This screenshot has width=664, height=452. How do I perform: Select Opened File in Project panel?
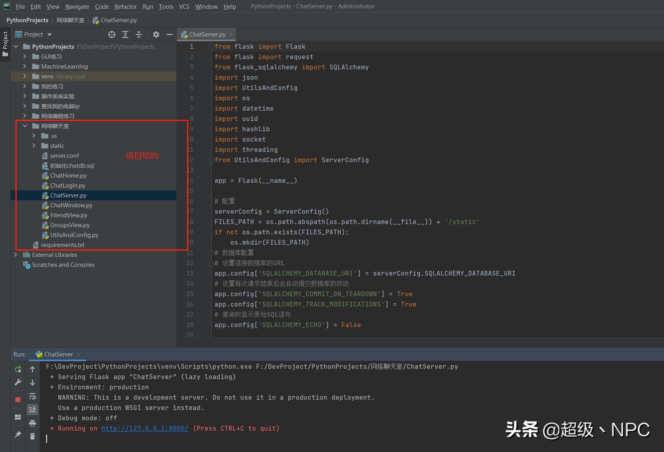point(112,34)
